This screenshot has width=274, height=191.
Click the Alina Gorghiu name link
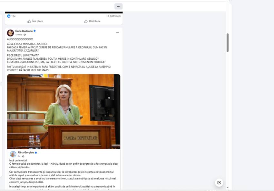click(x=25, y=152)
